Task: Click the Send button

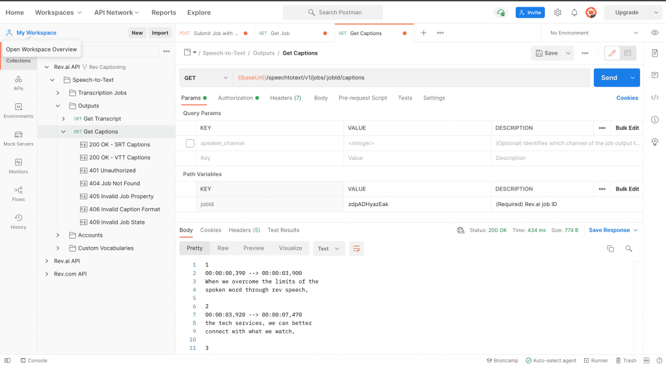Action: pyautogui.click(x=609, y=78)
